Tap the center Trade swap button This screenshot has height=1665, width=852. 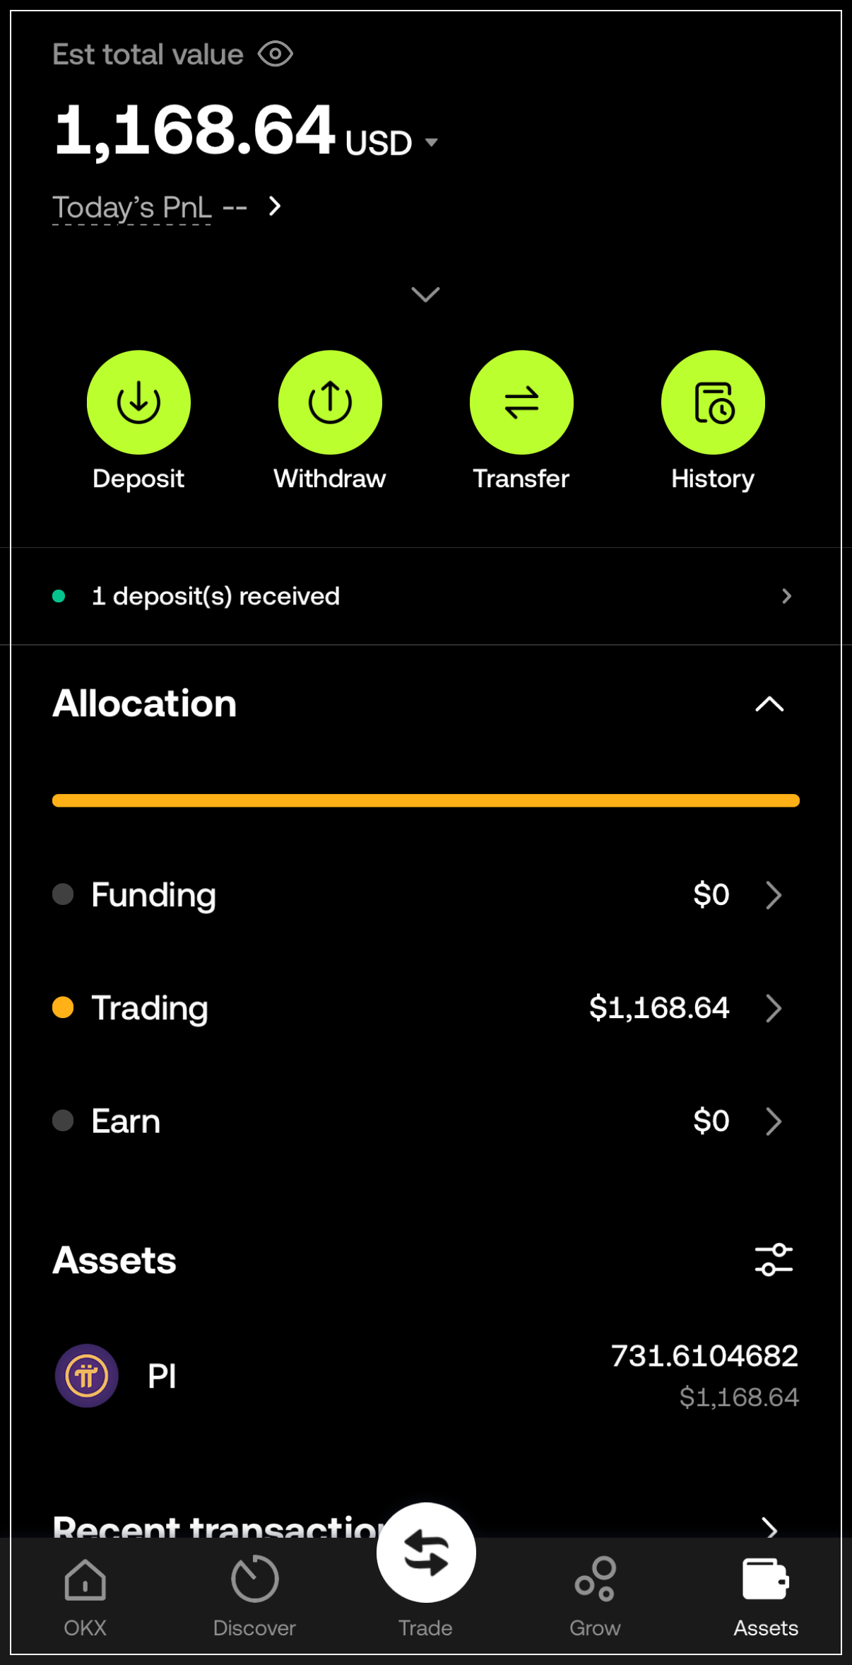[x=426, y=1553]
